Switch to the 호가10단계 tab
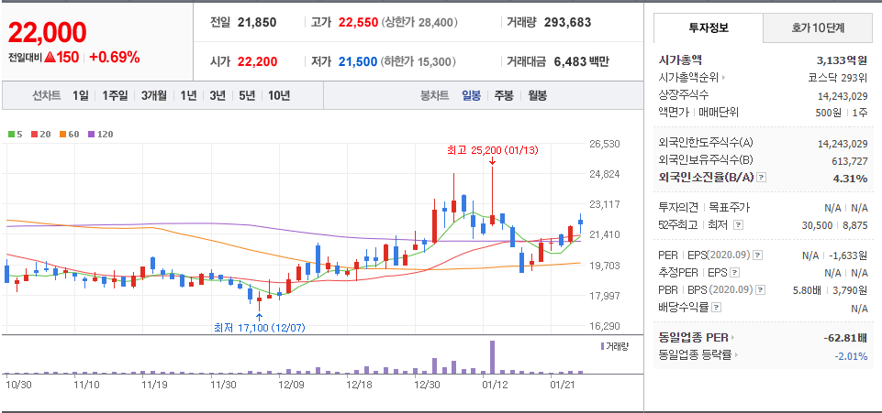882x413 pixels. 818,27
